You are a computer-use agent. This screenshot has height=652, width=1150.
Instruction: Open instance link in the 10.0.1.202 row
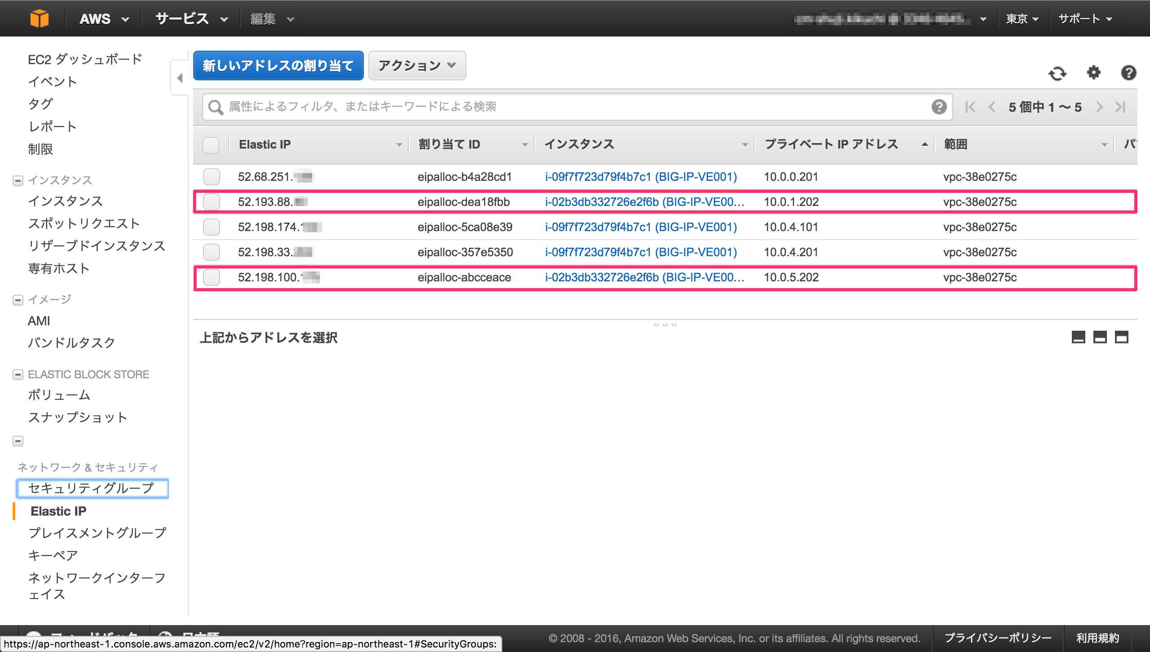coord(645,202)
